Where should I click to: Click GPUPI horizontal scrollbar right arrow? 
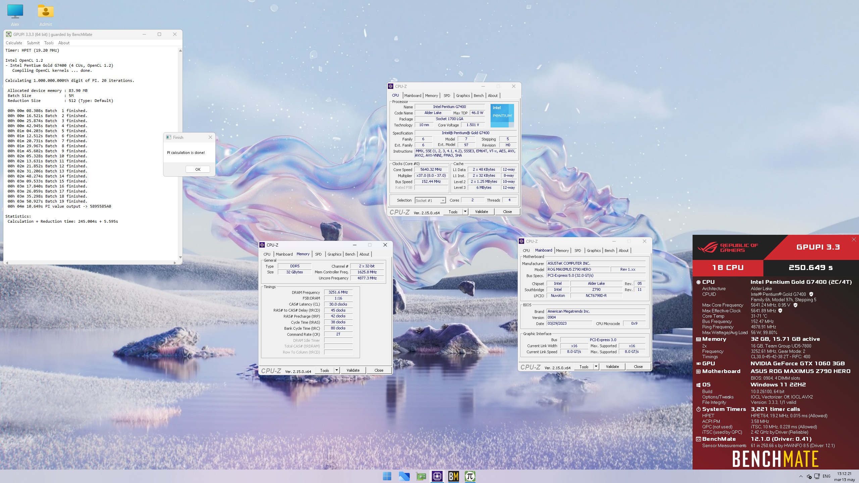tap(175, 263)
